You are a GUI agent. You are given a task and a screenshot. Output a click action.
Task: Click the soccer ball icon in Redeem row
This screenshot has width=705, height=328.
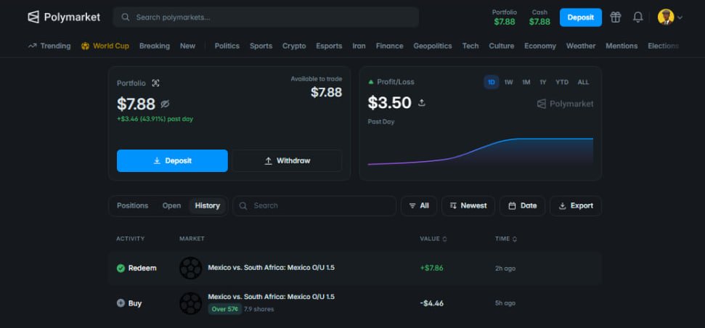(191, 268)
